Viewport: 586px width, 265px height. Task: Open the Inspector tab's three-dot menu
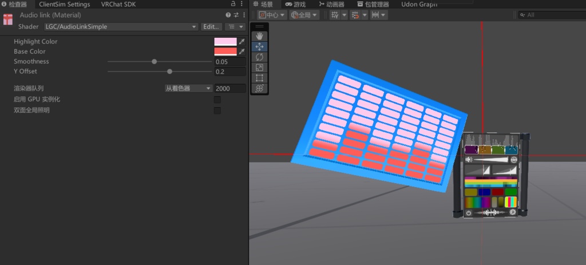(x=242, y=4)
